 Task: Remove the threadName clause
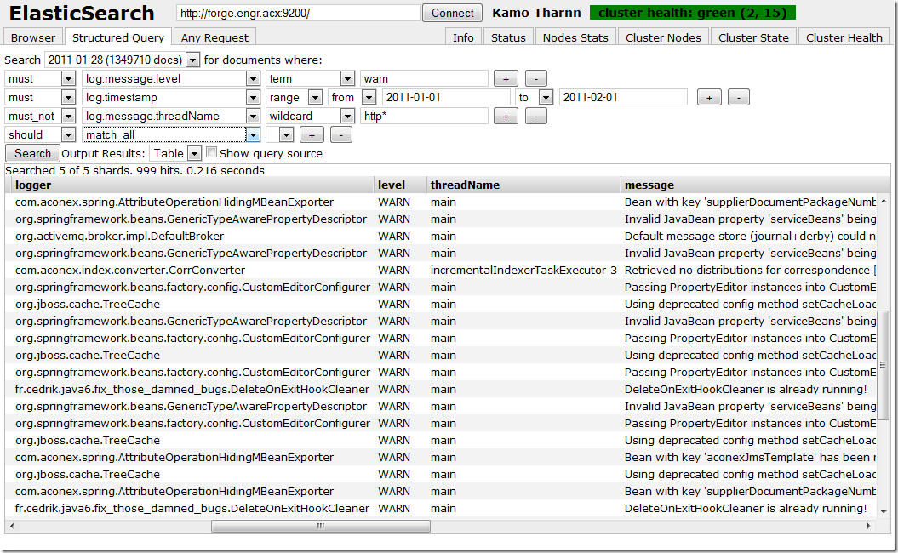click(x=536, y=117)
